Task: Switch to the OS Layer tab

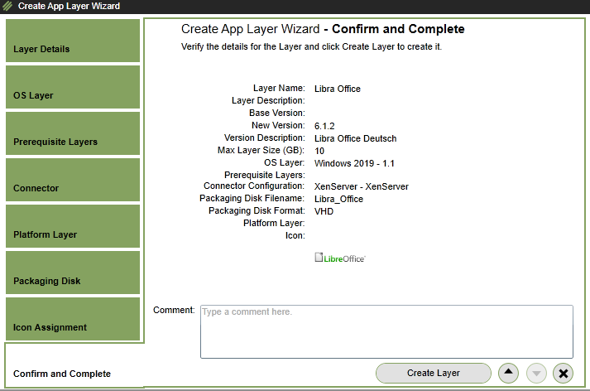Action: coord(73,87)
